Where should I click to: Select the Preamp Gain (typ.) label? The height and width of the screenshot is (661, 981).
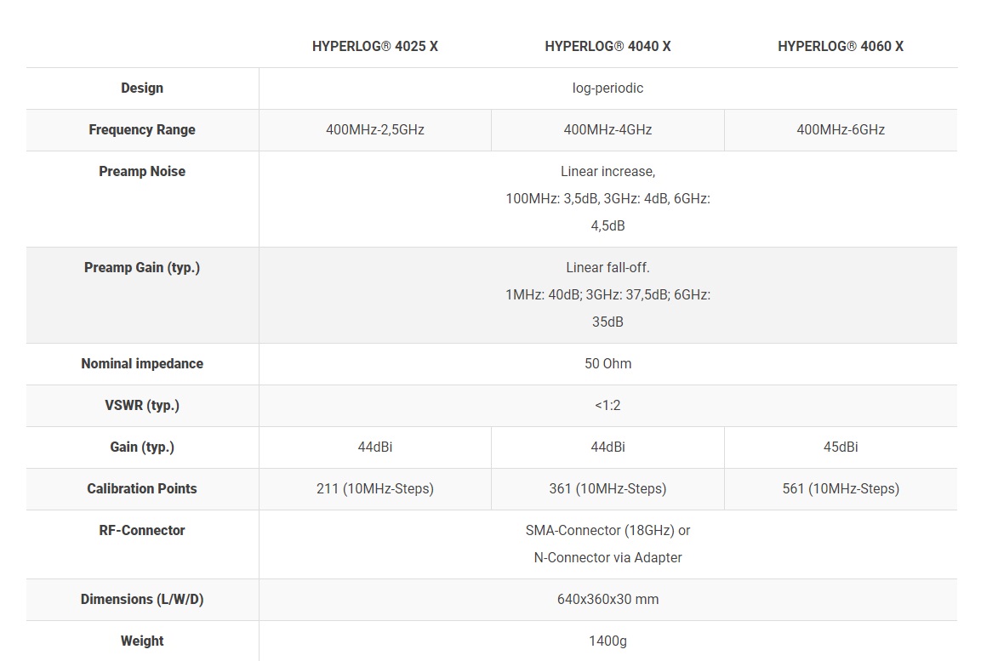(x=142, y=268)
